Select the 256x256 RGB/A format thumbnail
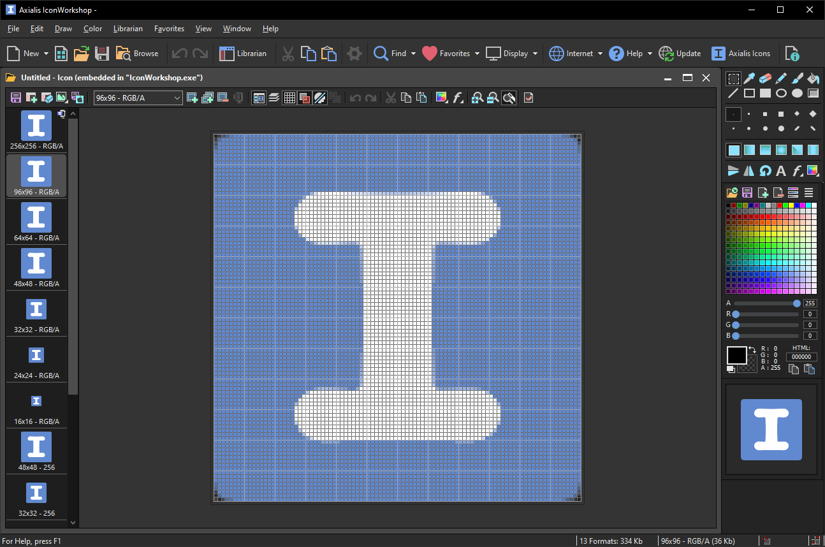Screen dimensions: 825x547 tap(36, 128)
